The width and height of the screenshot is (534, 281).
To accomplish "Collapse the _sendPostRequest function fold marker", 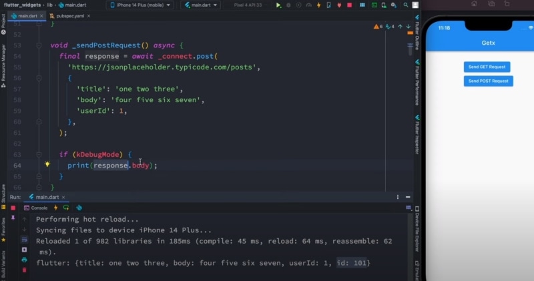I will (x=39, y=45).
